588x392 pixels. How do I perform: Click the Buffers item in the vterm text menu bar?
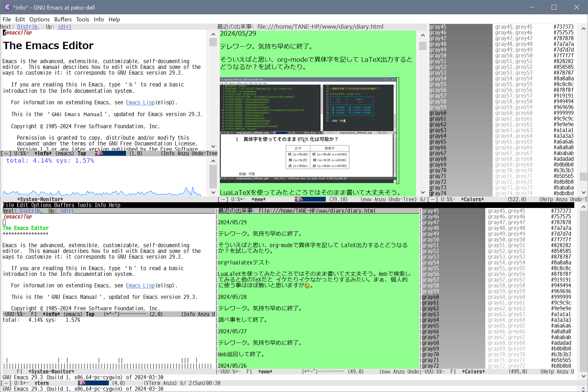coord(64,205)
